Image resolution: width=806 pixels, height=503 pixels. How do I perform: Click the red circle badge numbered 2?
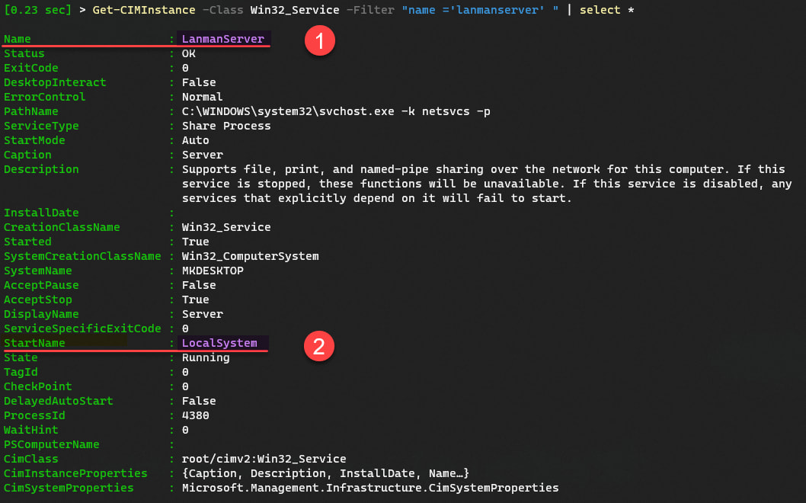click(x=319, y=347)
